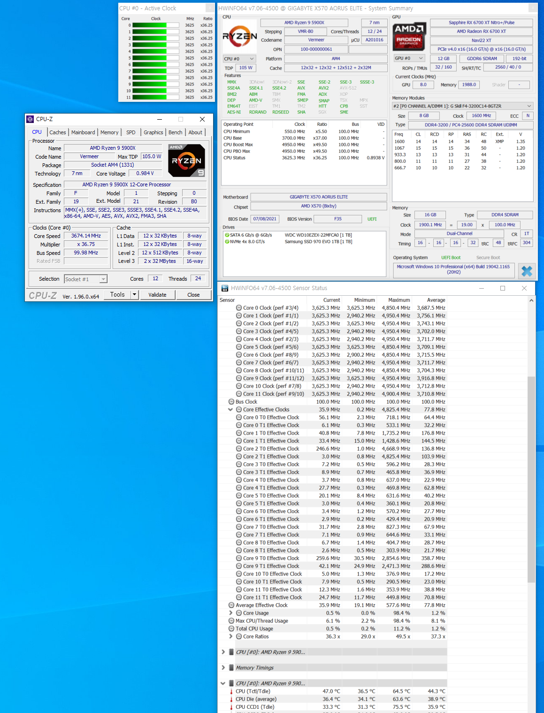Screen dimensions: 544x713
Task: Click the Sapphire RX 6700 XT Nitro+/Pulse field
Action: coord(482,23)
